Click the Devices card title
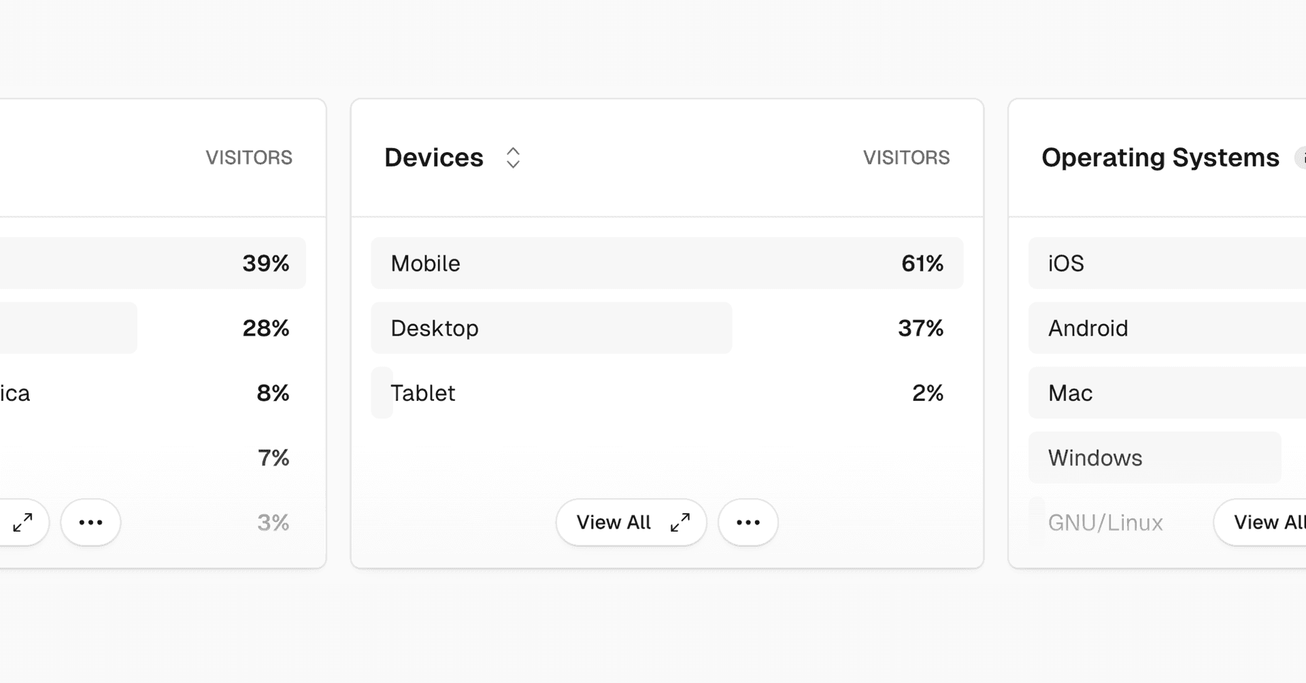 (434, 158)
